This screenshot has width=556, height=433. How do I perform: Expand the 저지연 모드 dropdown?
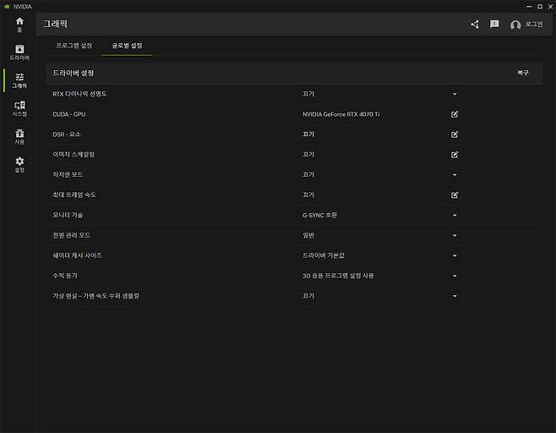coord(455,175)
